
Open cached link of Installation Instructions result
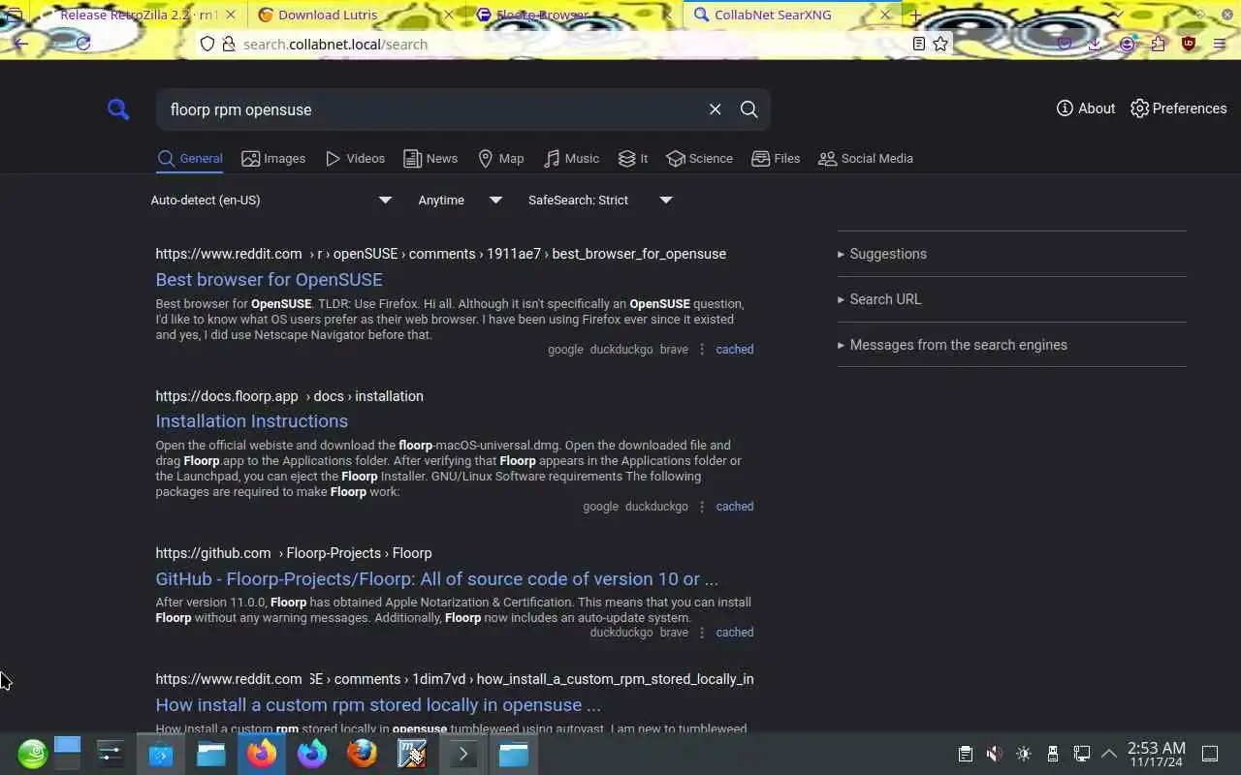pos(734,507)
